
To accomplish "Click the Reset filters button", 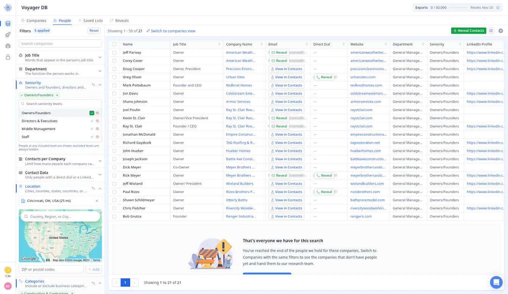I will click(94, 31).
